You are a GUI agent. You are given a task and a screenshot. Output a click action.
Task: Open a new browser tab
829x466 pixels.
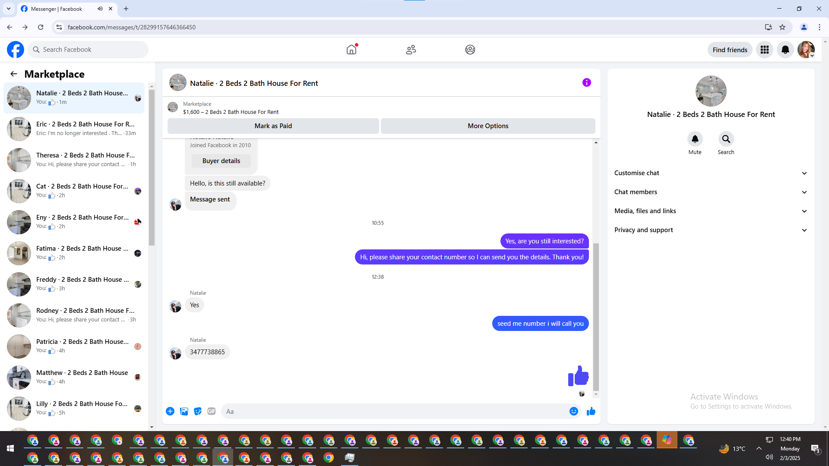pos(126,9)
